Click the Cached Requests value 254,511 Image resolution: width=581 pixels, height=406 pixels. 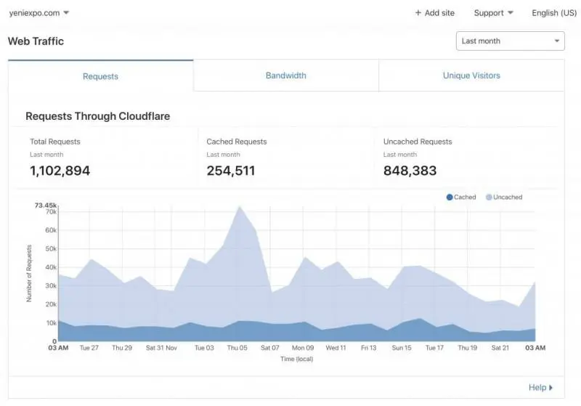(x=231, y=171)
